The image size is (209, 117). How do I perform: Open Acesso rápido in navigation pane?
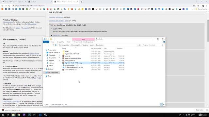coord(52,50)
